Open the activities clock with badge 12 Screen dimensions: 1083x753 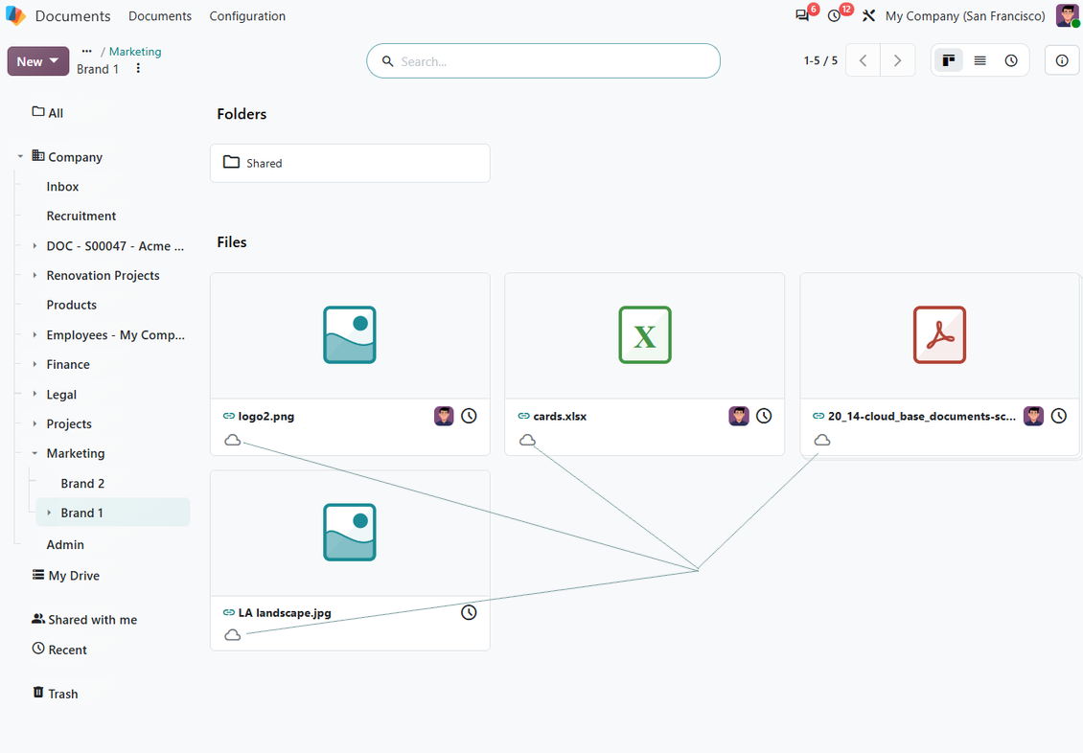(835, 16)
